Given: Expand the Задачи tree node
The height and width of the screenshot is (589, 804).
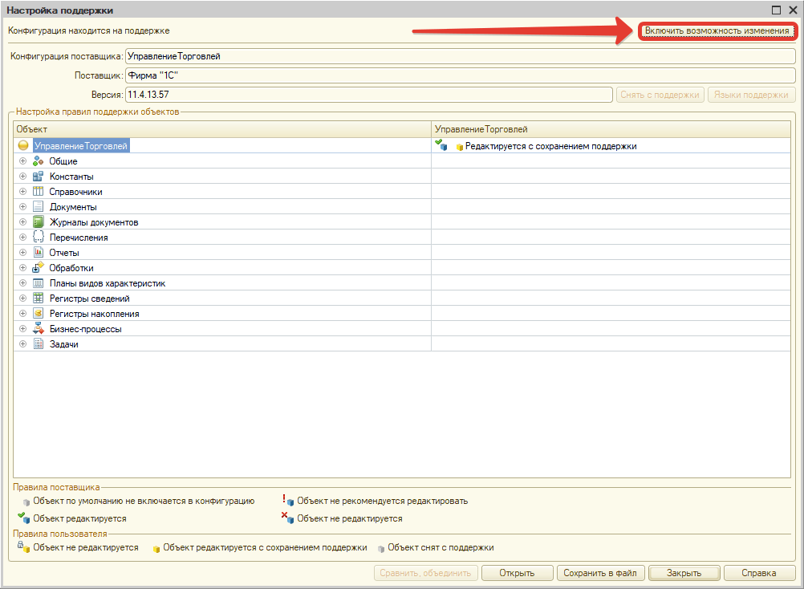Looking at the screenshot, I should tap(23, 344).
